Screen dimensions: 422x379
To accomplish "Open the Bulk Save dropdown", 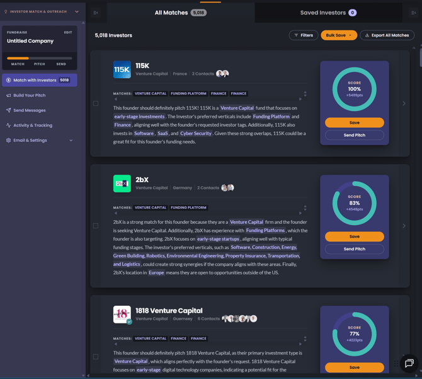I will [x=339, y=35].
